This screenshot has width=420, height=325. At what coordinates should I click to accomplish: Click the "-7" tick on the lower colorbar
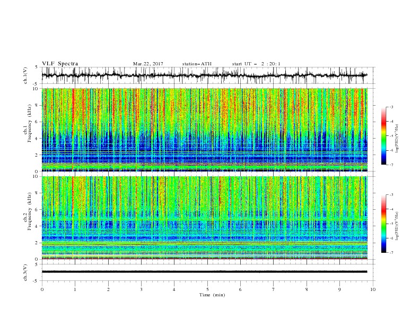point(391,252)
